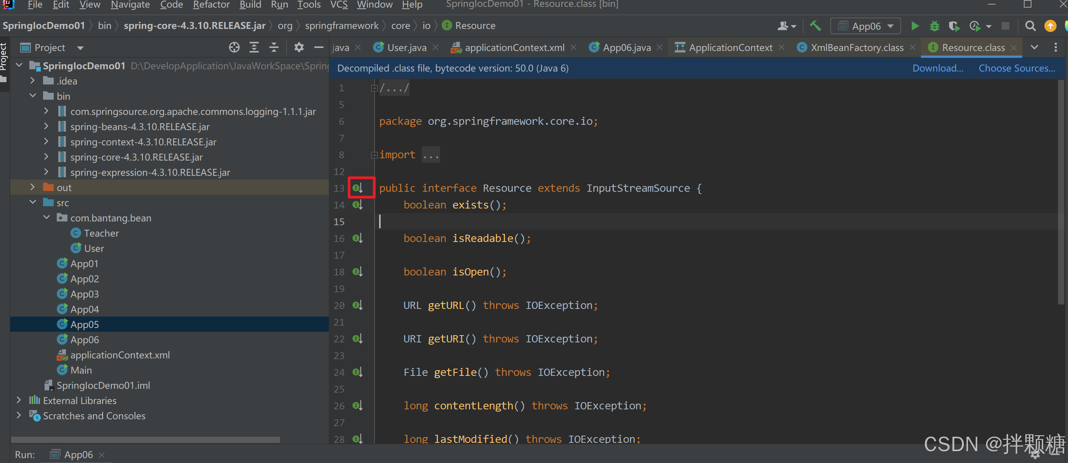Click Collapse All icon in Project panel

point(274,48)
